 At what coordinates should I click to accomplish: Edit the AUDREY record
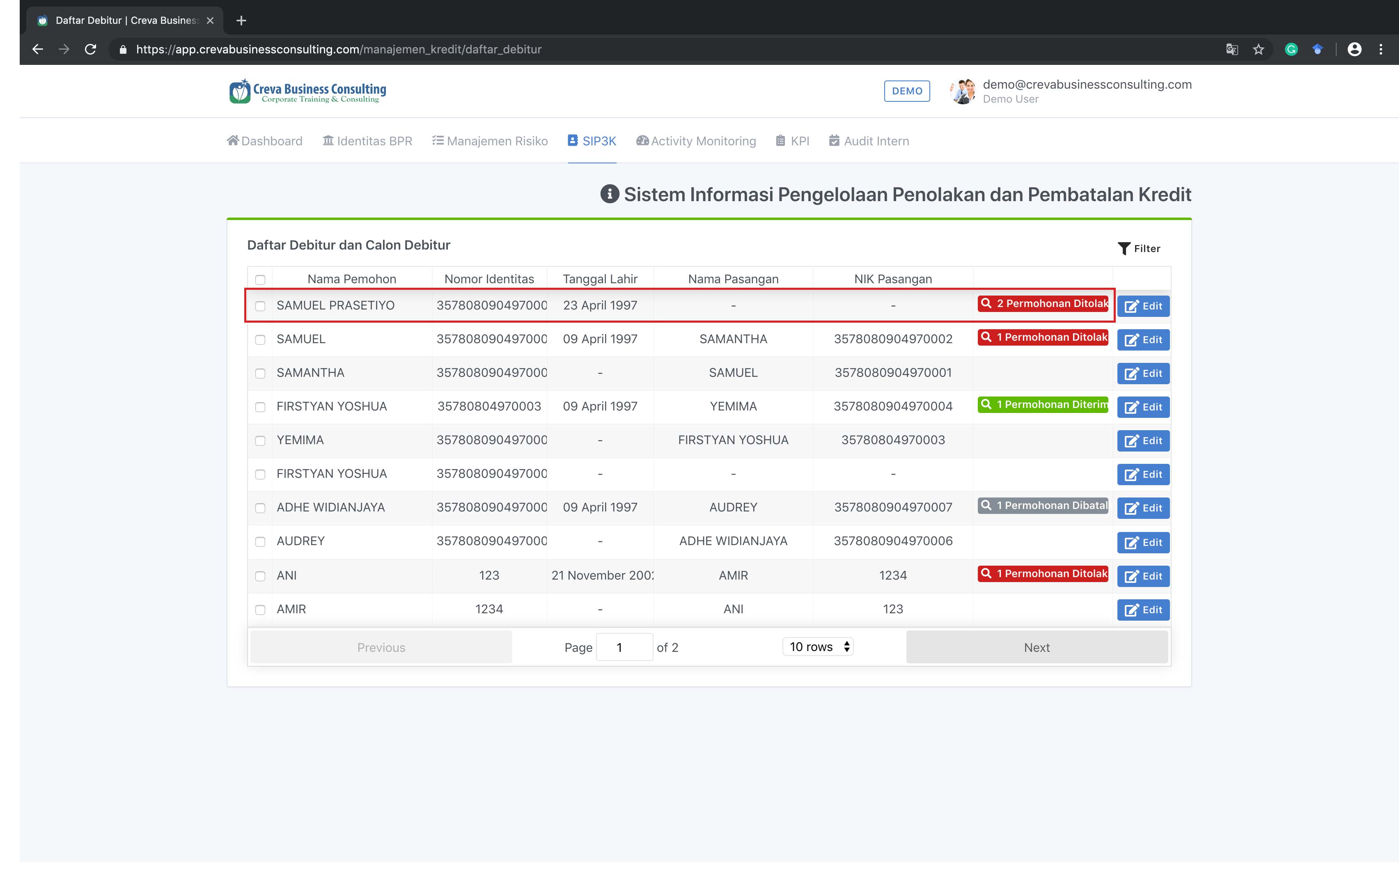coord(1143,543)
